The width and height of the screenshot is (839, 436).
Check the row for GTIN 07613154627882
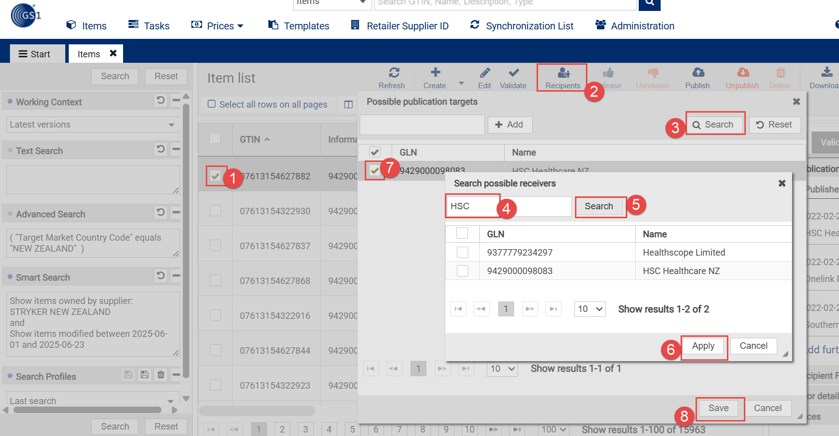215,176
